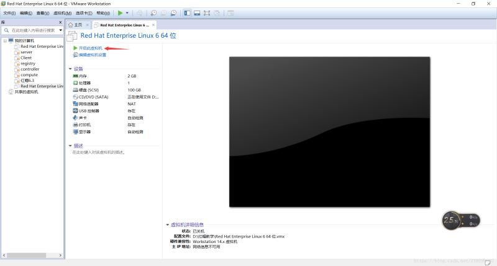Toggle the library sidebar view icon
The width and height of the screenshot is (497, 266).
click(x=188, y=12)
